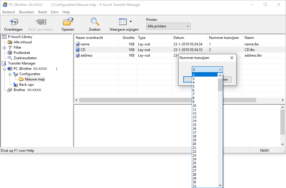Select Back-ups in the tree
Image resolution: width=286 pixels, height=188 pixels.
click(26, 85)
